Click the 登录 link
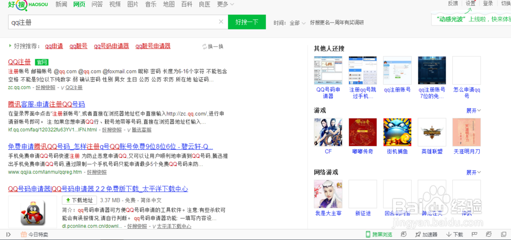This screenshot has height=240, width=511. tap(488, 4)
